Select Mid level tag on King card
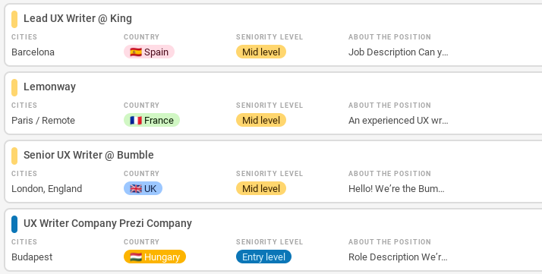The width and height of the screenshot is (542, 274). pyautogui.click(x=261, y=52)
